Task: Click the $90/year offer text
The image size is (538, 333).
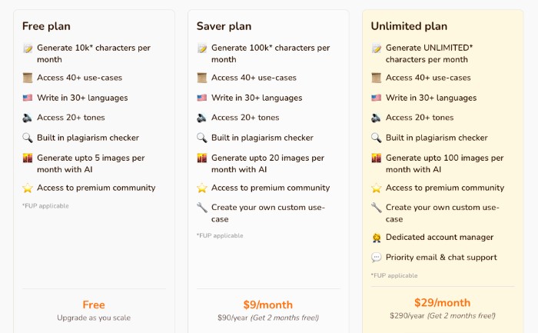Action: point(267,318)
